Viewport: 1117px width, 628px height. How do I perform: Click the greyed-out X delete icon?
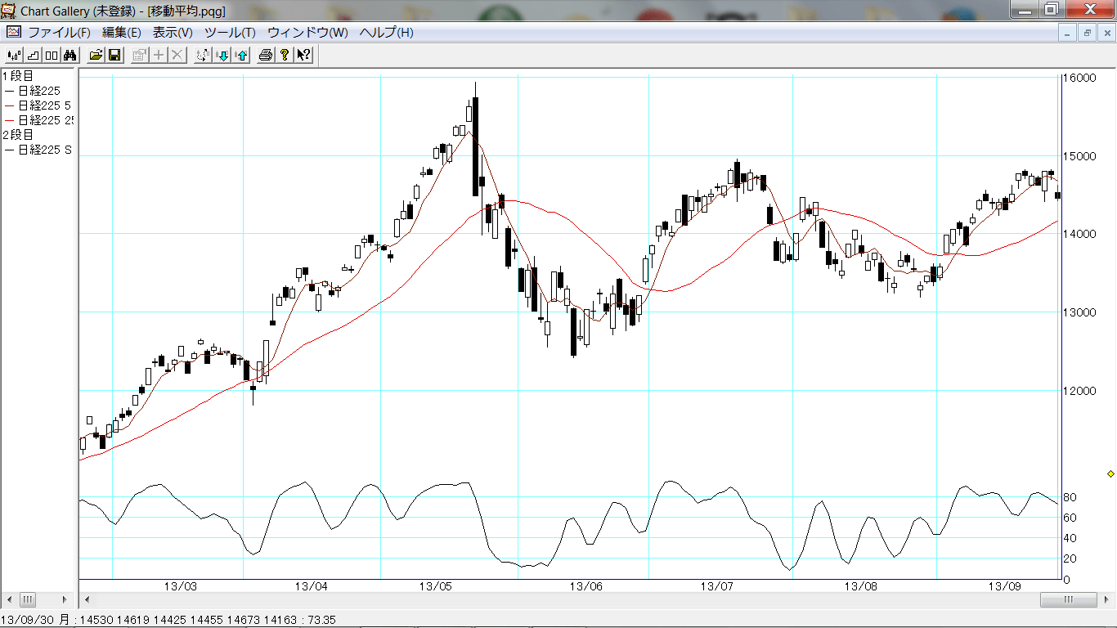click(177, 56)
